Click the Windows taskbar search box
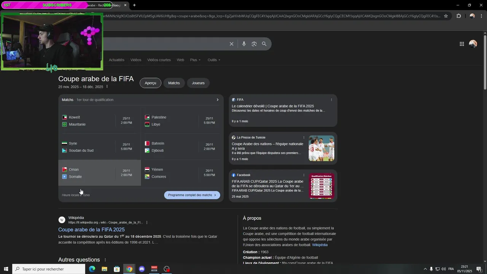 tap(49, 269)
